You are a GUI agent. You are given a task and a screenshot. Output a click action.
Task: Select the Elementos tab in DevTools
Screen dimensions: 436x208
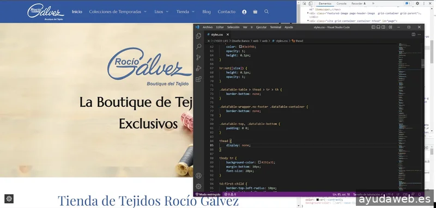tap(325, 4)
